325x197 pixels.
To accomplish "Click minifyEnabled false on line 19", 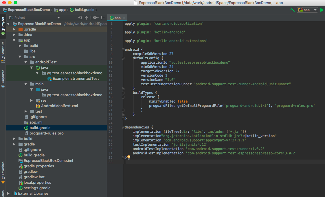I will (x=168, y=101).
